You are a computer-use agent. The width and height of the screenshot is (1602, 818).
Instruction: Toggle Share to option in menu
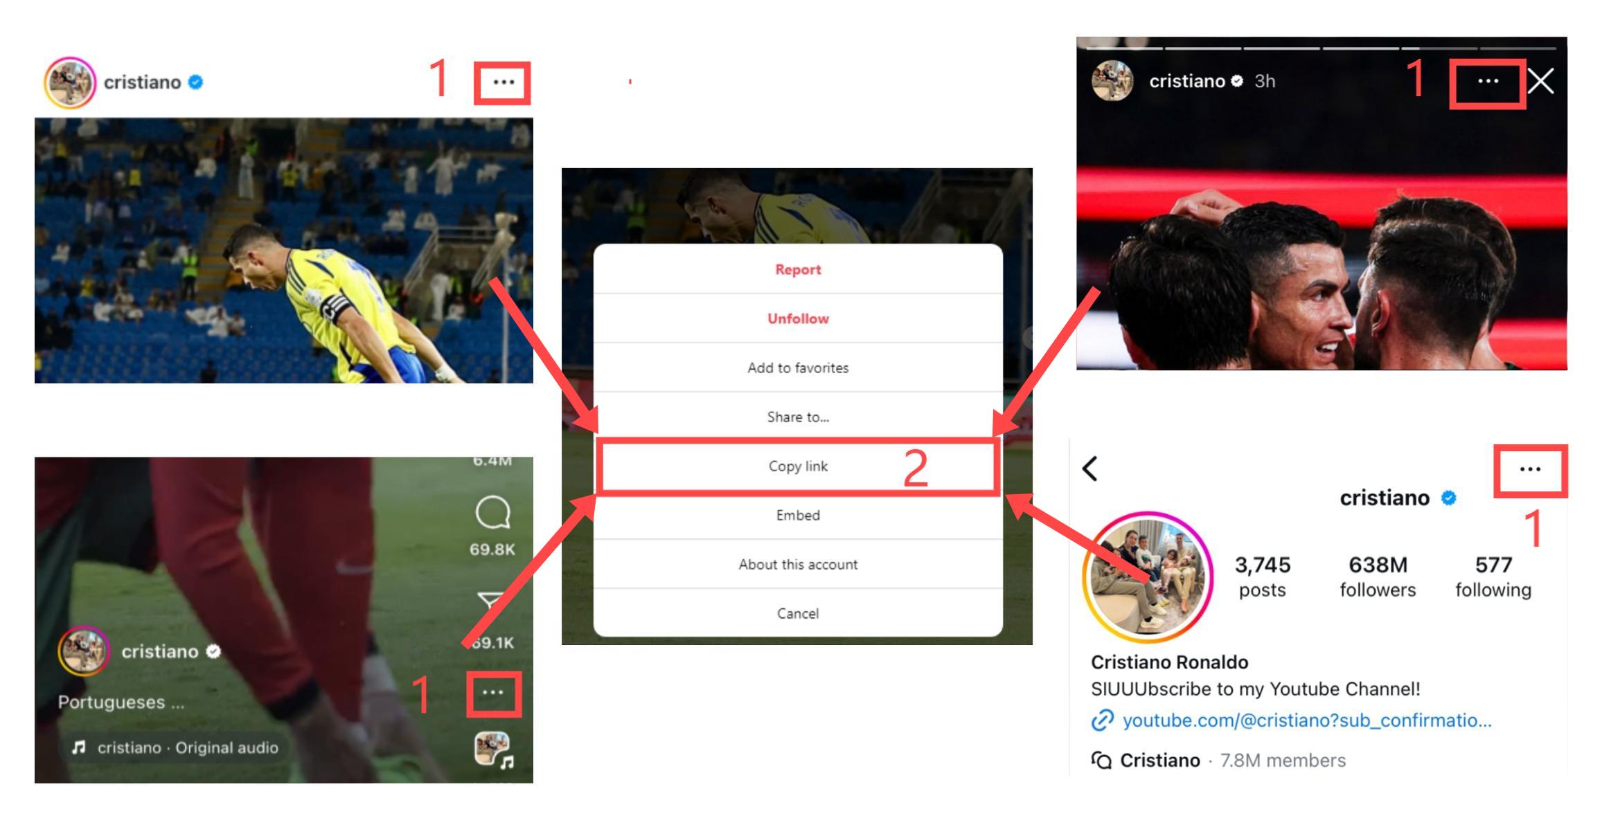point(797,417)
